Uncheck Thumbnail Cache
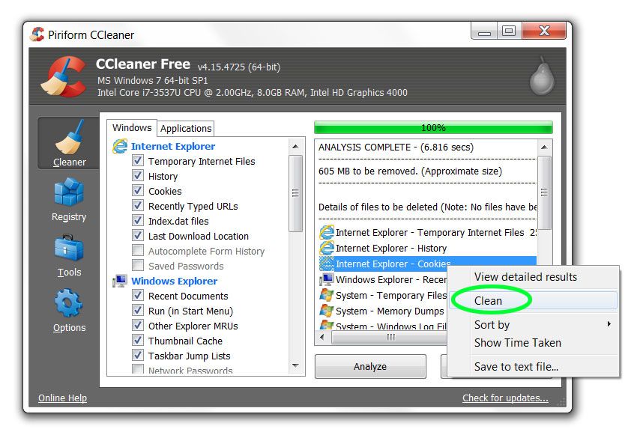 138,341
